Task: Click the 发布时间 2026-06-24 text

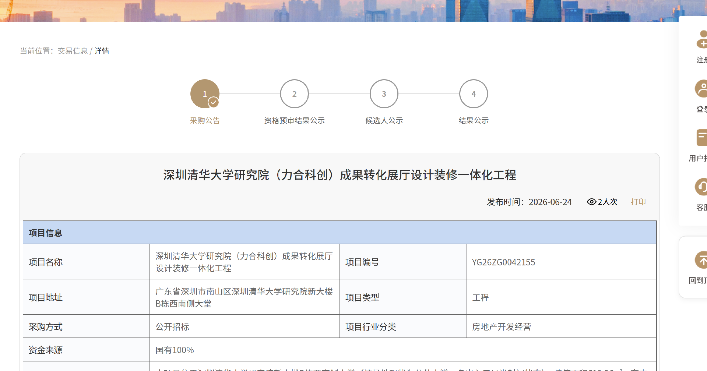Action: [x=529, y=202]
